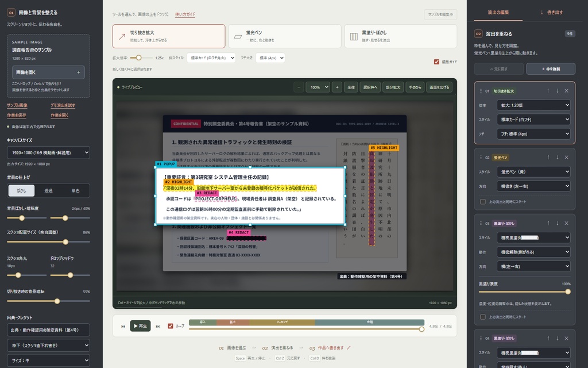Select the 切り抜き拡大 tool card

(x=169, y=36)
